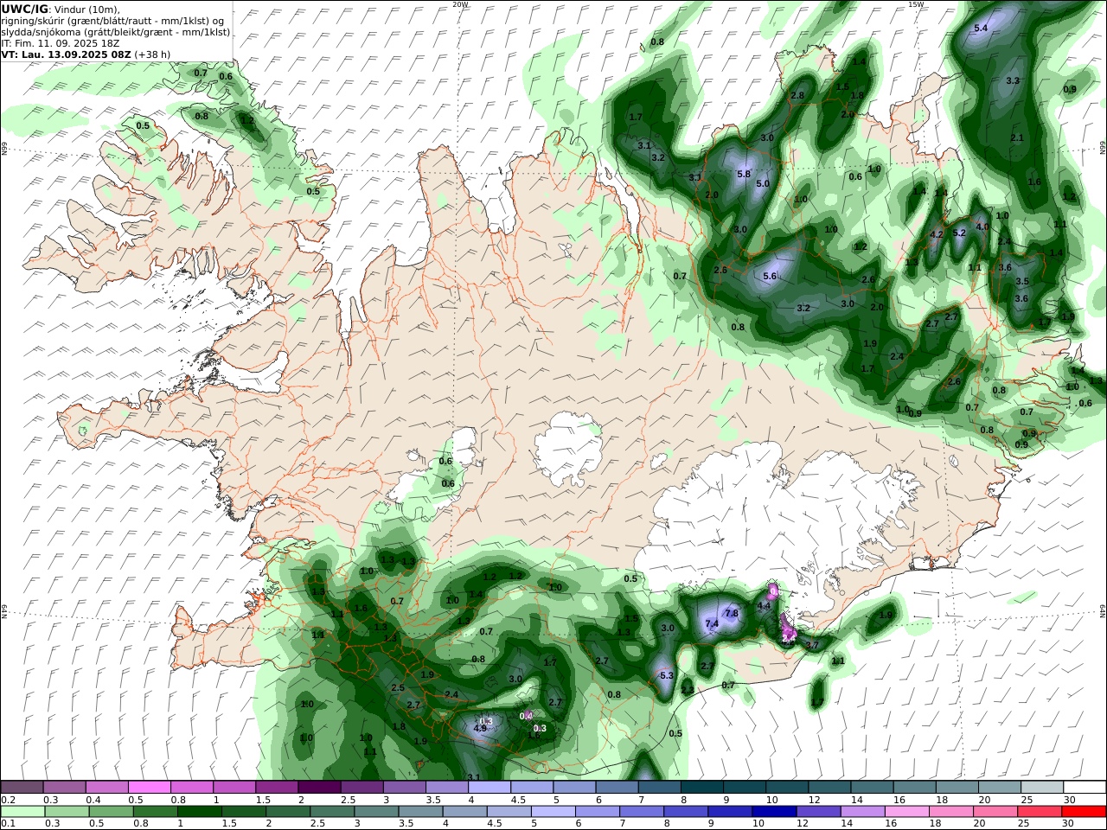Click the 5.2 precipitation value
Image resolution: width=1107 pixels, height=830 pixels.
[x=959, y=233]
